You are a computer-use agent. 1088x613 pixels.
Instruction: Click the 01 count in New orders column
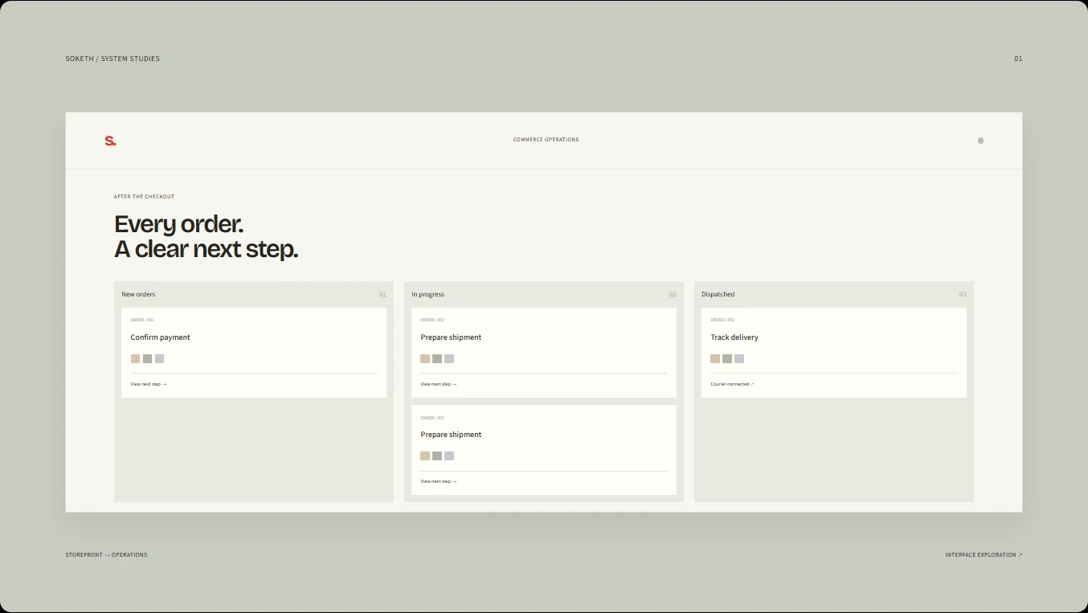[x=382, y=294]
